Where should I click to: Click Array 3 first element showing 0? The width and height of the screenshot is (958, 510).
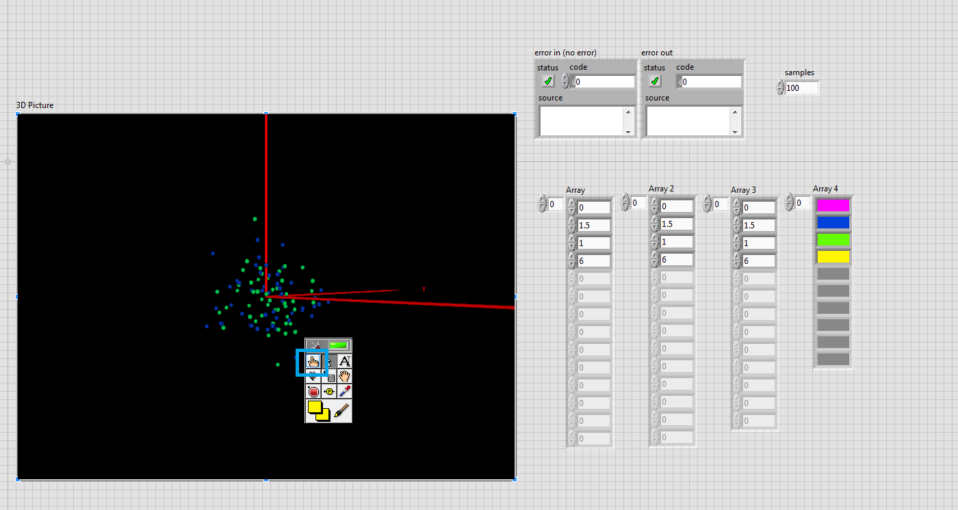click(x=758, y=207)
